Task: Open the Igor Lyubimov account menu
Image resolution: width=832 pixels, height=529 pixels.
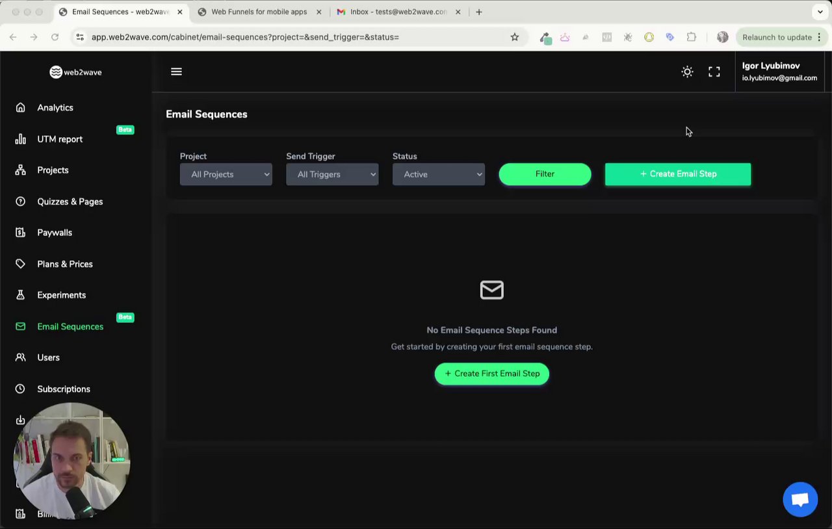Action: click(779, 71)
